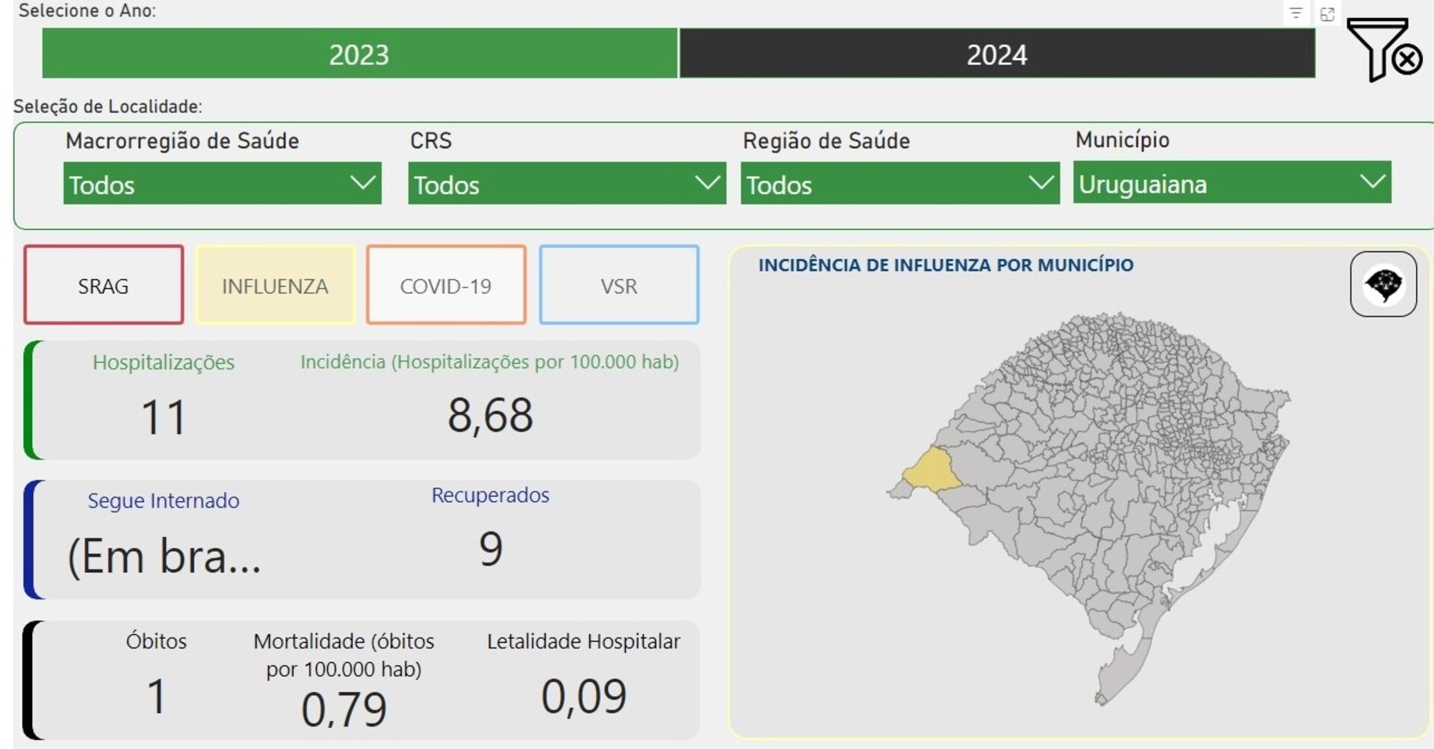Click the state map reset icon
Viewport: 1434px width, 749px height.
tap(1382, 285)
